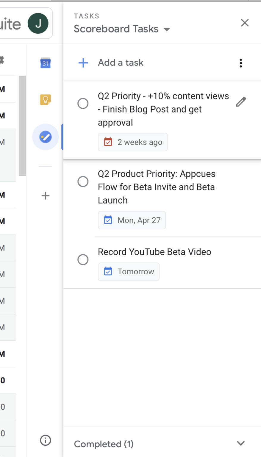Click the info icon at sidebar bottom
Image resolution: width=261 pixels, height=457 pixels.
click(x=46, y=440)
